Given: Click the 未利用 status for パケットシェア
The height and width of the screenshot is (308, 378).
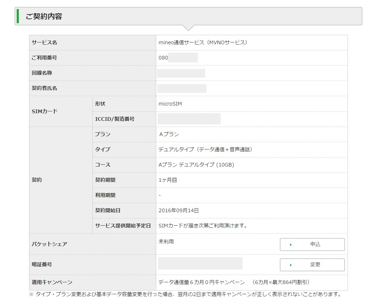Looking at the screenshot, I should [166, 242].
